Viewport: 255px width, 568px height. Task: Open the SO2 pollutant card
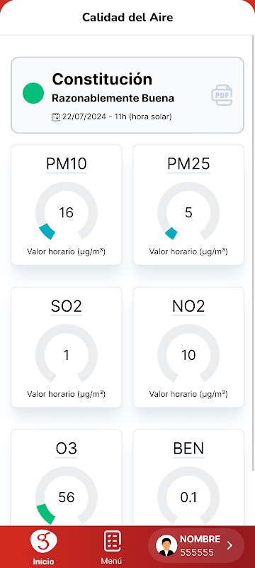pos(67,347)
